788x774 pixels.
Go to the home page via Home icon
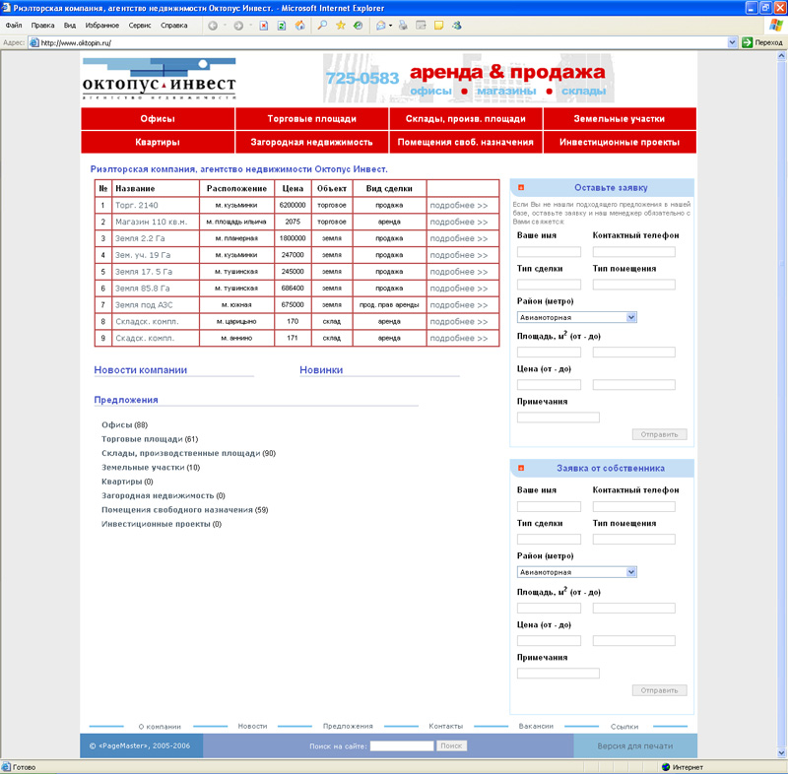300,26
